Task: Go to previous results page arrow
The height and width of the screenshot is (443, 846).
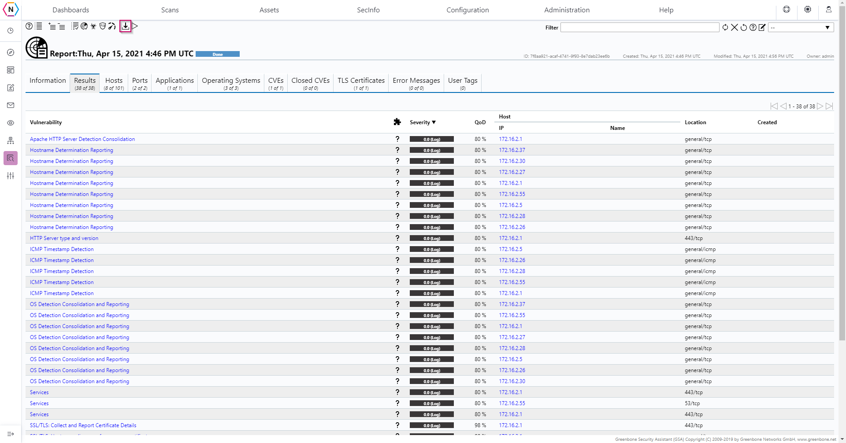Action: tap(783, 106)
